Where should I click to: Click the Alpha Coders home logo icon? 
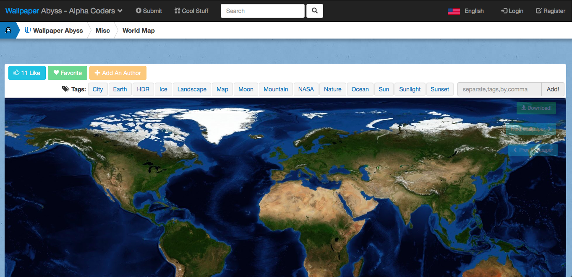(x=8, y=30)
